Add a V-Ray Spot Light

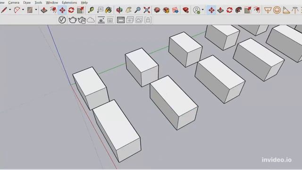[x=286, y=10]
